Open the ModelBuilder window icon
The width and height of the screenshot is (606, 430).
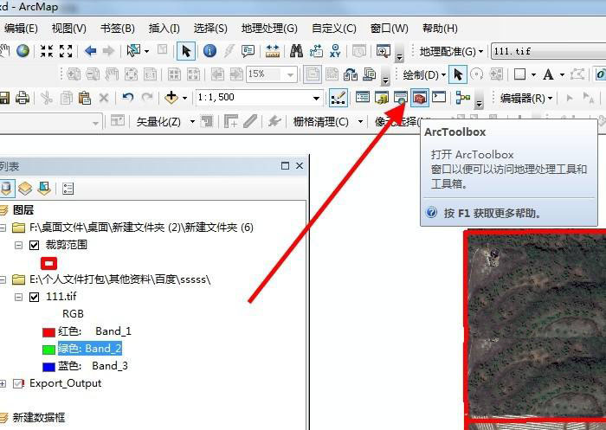pos(462,98)
